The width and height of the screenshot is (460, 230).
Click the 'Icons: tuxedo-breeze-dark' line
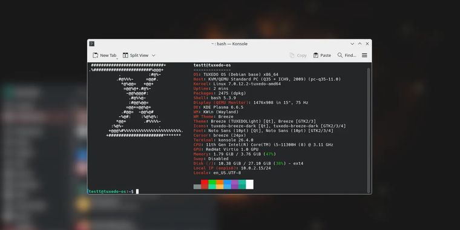269,126
